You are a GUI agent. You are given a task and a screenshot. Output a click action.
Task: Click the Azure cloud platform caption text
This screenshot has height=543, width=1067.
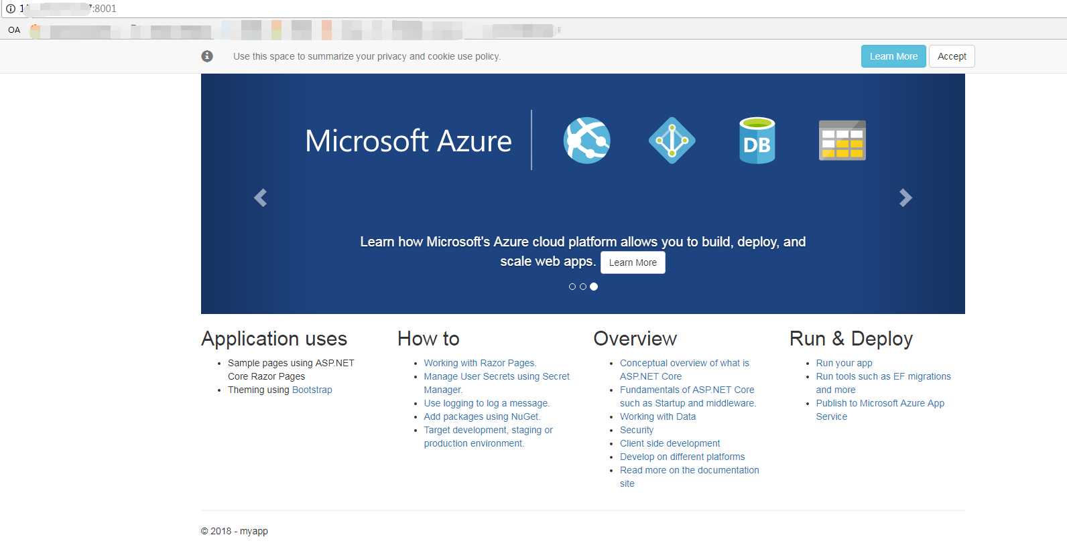click(x=583, y=251)
